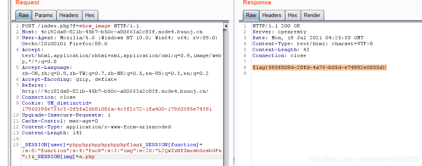Click the User-Agent header line
Screen dimensions: 422x166
point(120,41)
